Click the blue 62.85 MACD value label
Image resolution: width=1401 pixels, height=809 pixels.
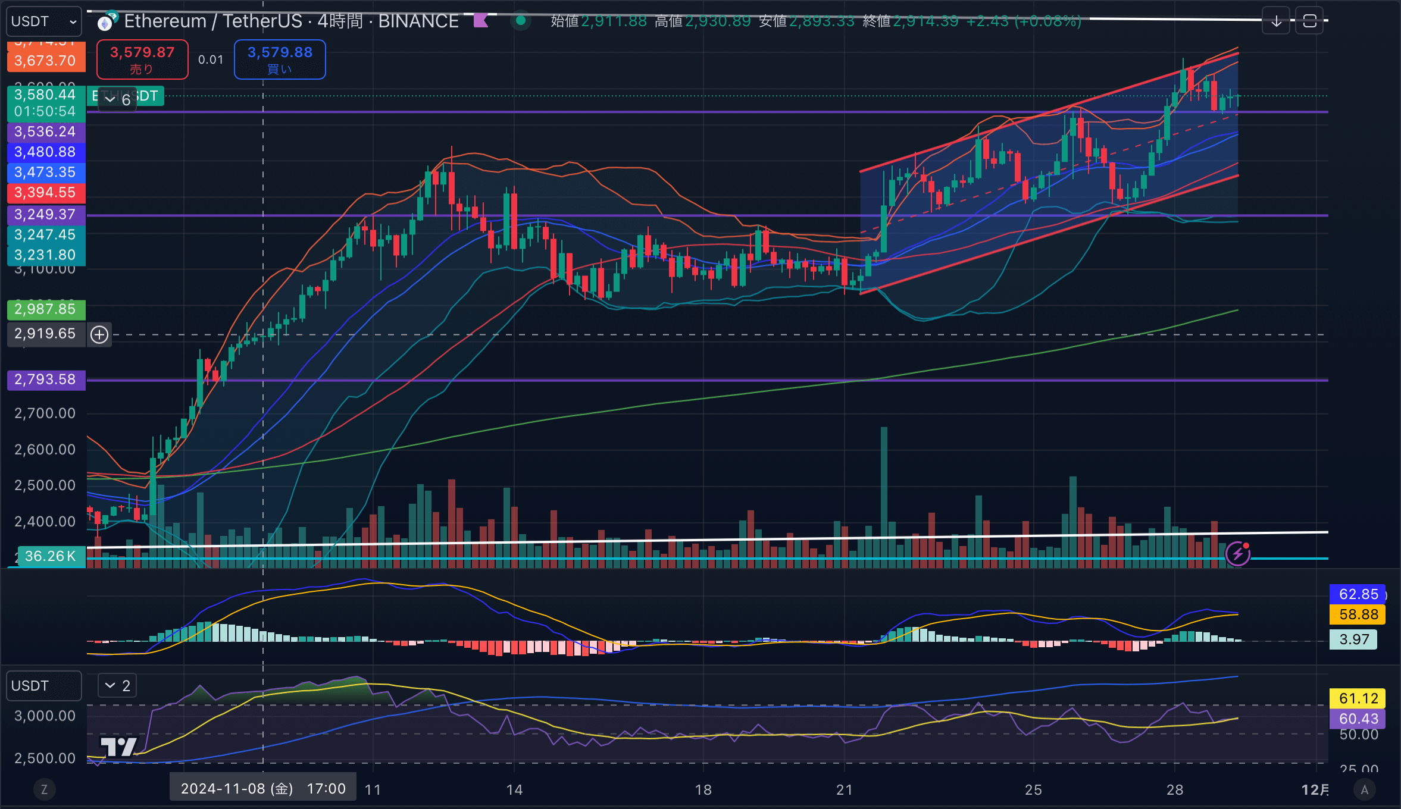pos(1358,594)
